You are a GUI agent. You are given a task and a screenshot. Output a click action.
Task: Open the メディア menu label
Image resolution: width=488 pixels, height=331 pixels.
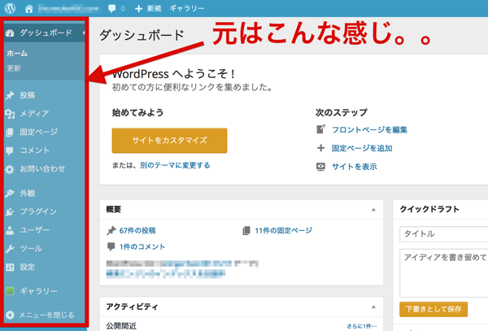click(x=34, y=114)
